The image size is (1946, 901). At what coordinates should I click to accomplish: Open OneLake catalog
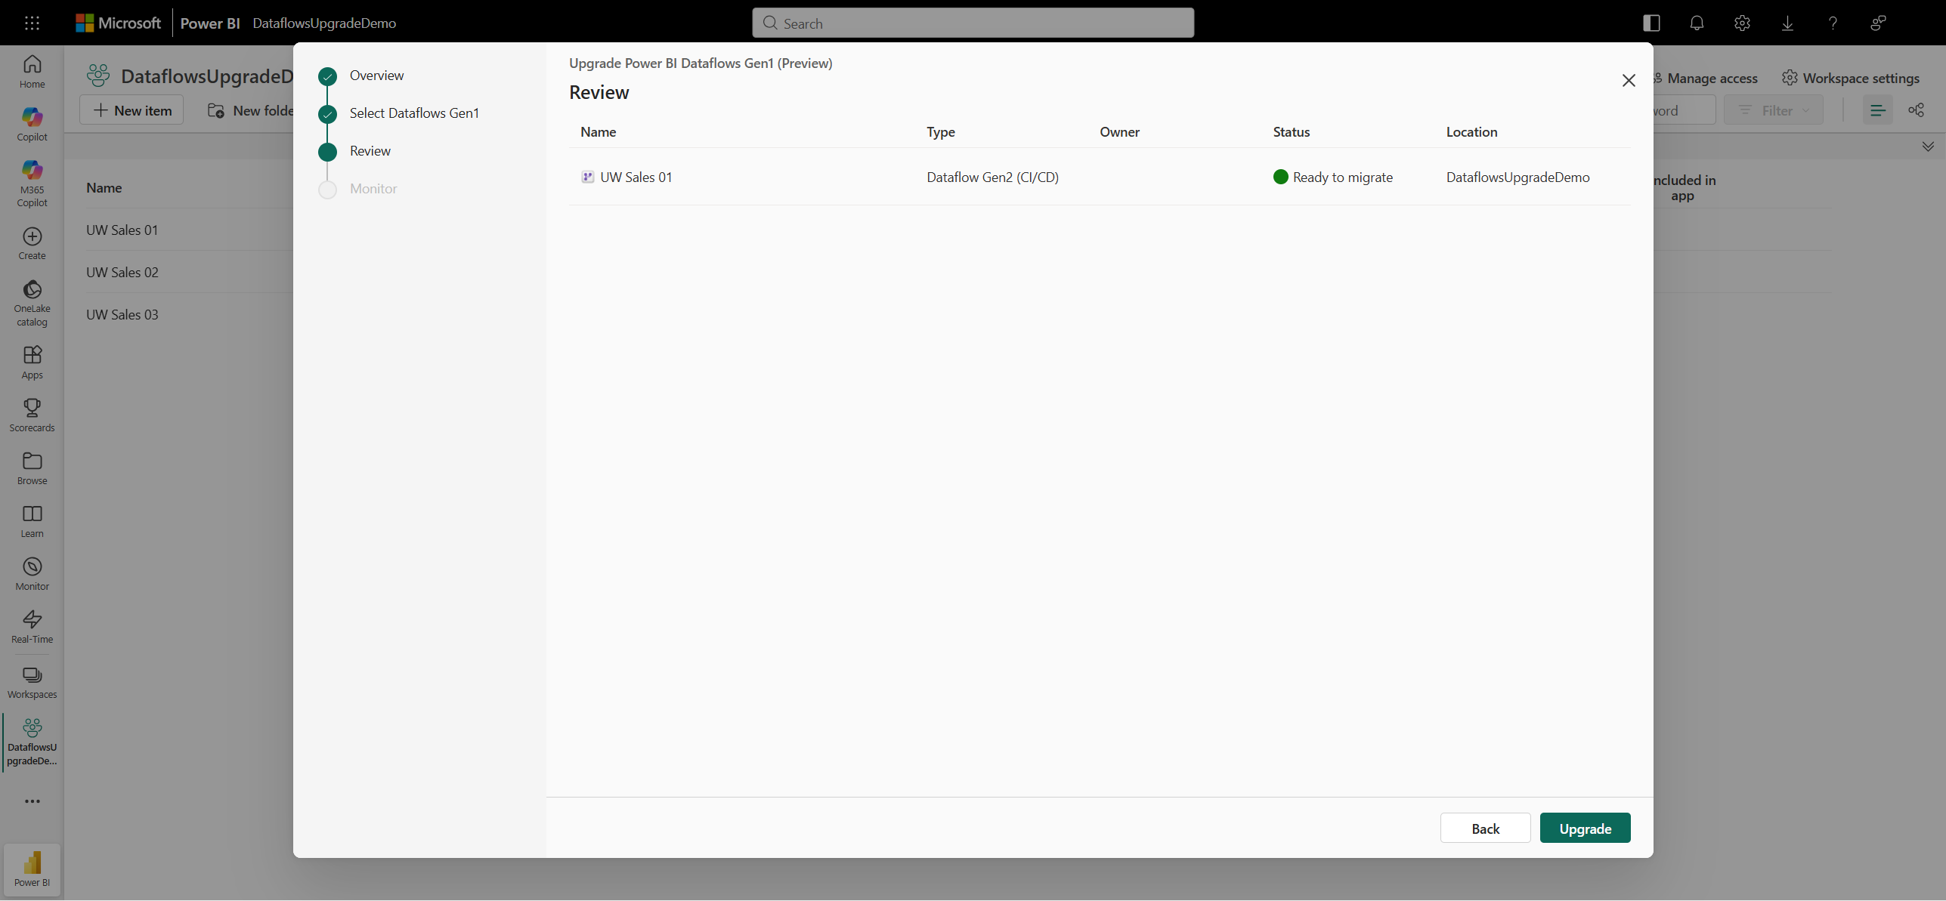click(32, 303)
